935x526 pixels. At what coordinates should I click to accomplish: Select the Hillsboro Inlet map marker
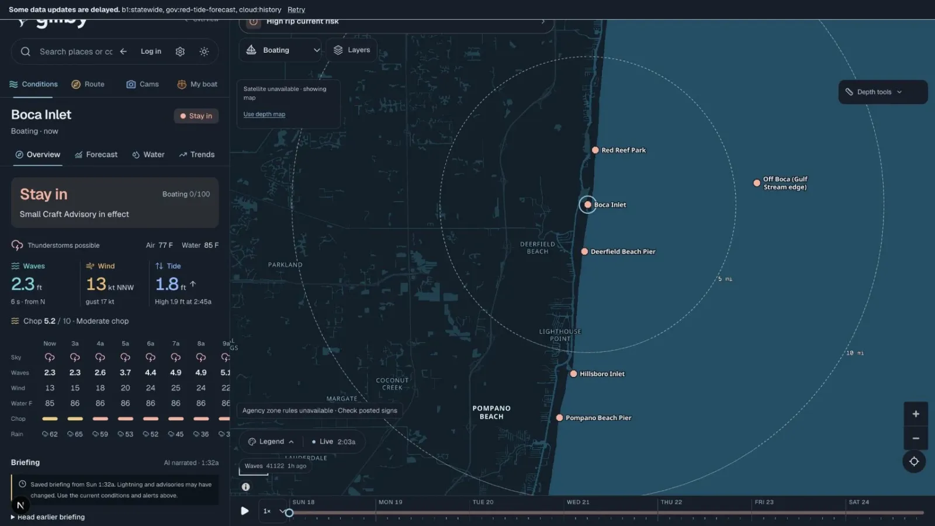point(573,373)
